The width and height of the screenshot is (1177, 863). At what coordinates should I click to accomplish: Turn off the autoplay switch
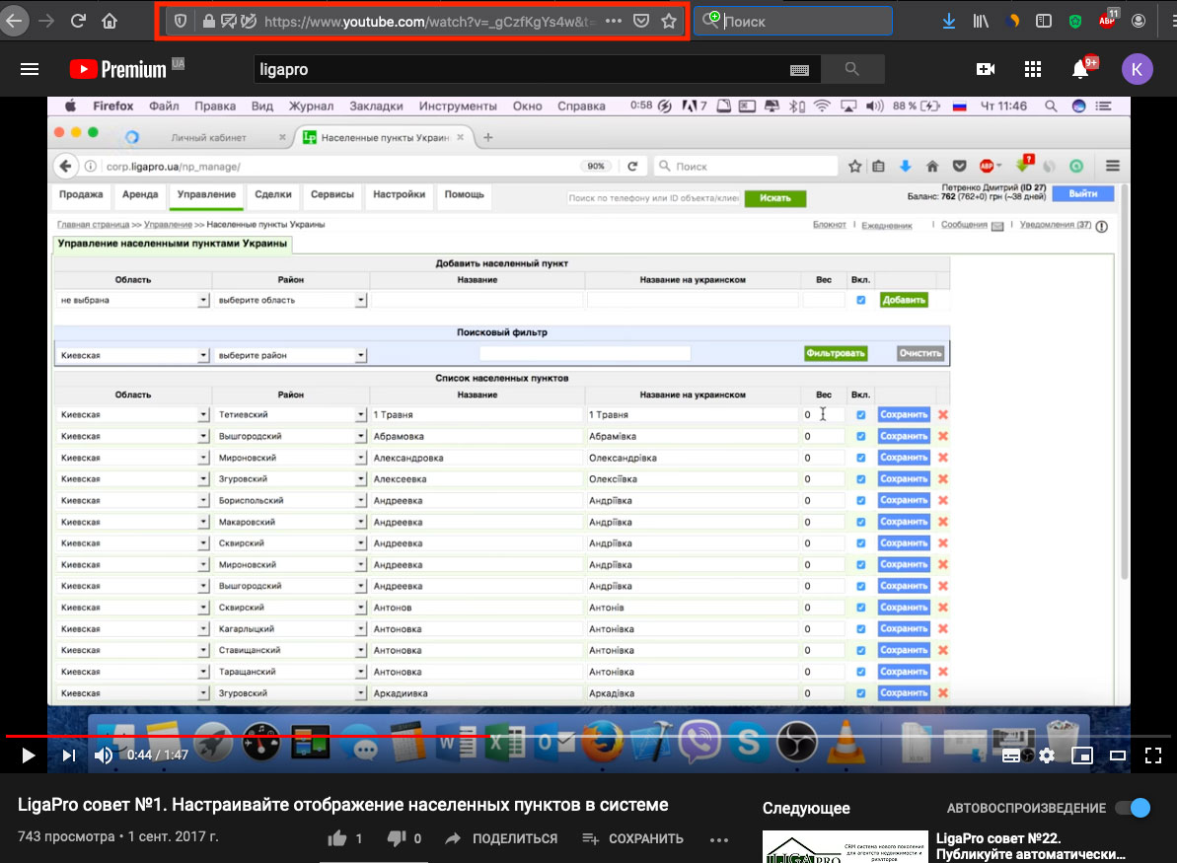coord(1133,808)
